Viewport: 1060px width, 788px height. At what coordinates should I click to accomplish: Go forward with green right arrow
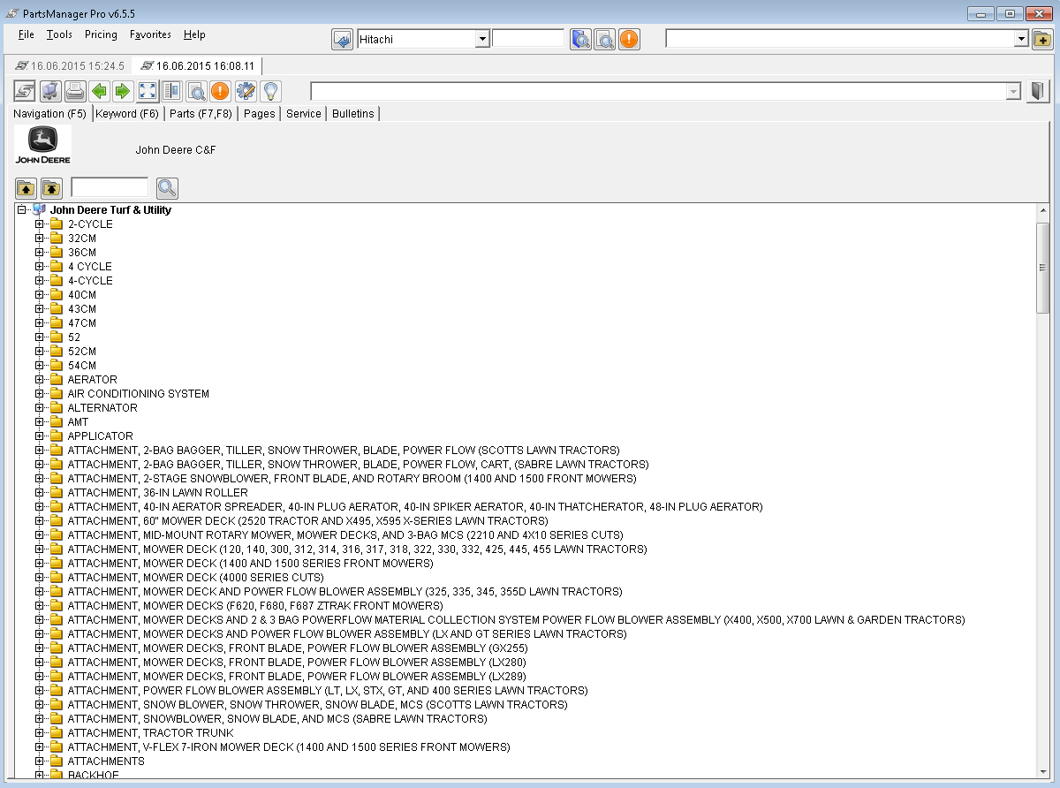click(123, 91)
